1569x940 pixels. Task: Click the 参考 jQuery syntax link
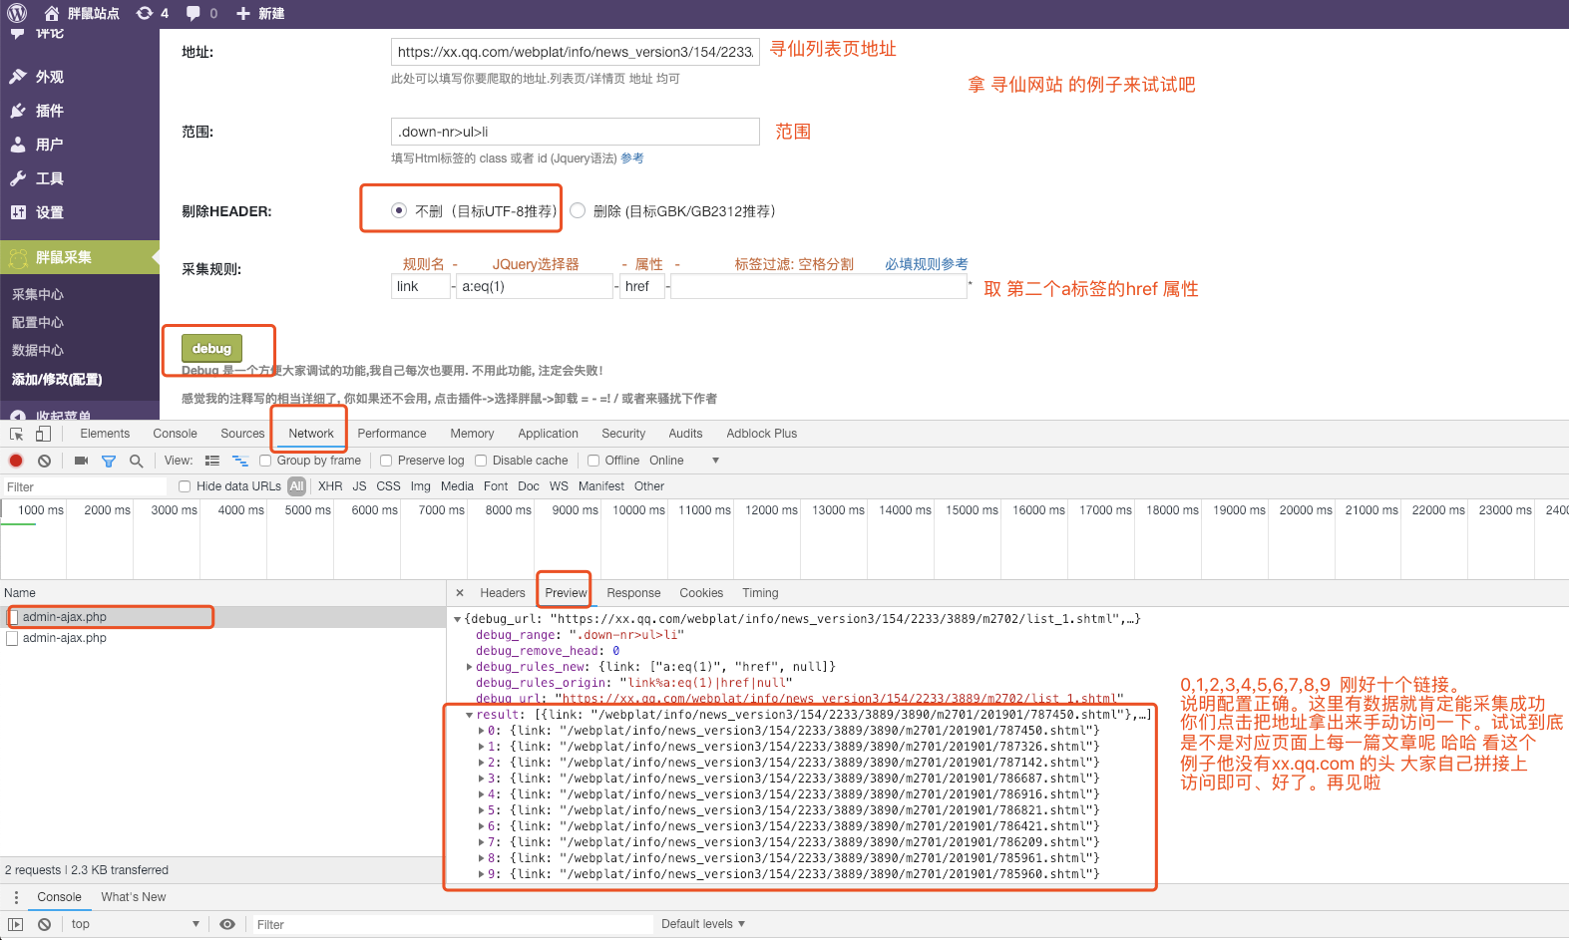click(x=632, y=158)
